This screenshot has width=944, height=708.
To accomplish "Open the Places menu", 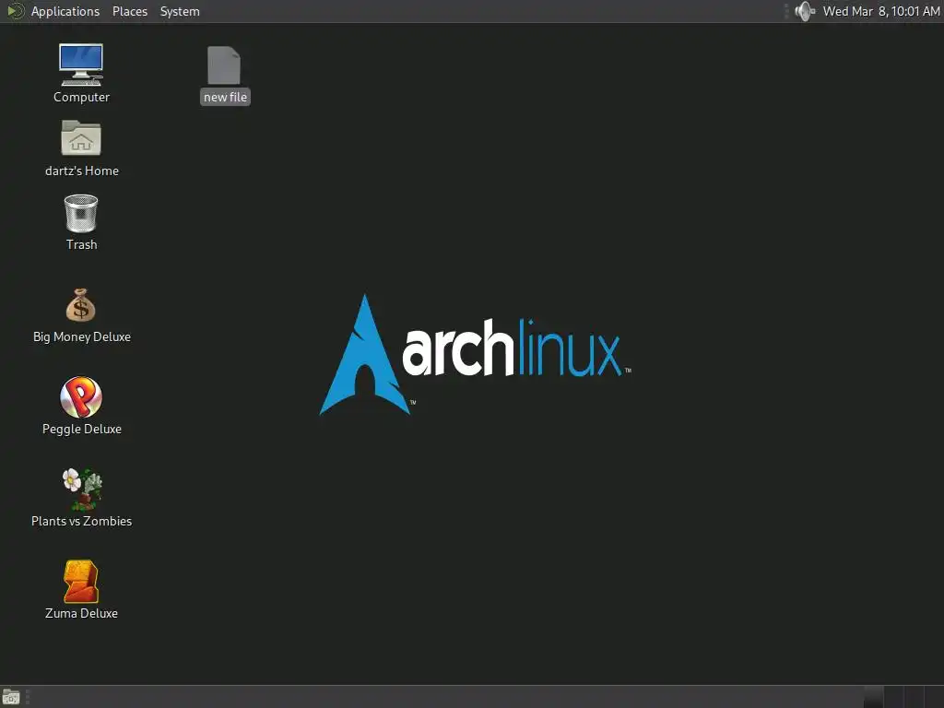I will pos(130,11).
